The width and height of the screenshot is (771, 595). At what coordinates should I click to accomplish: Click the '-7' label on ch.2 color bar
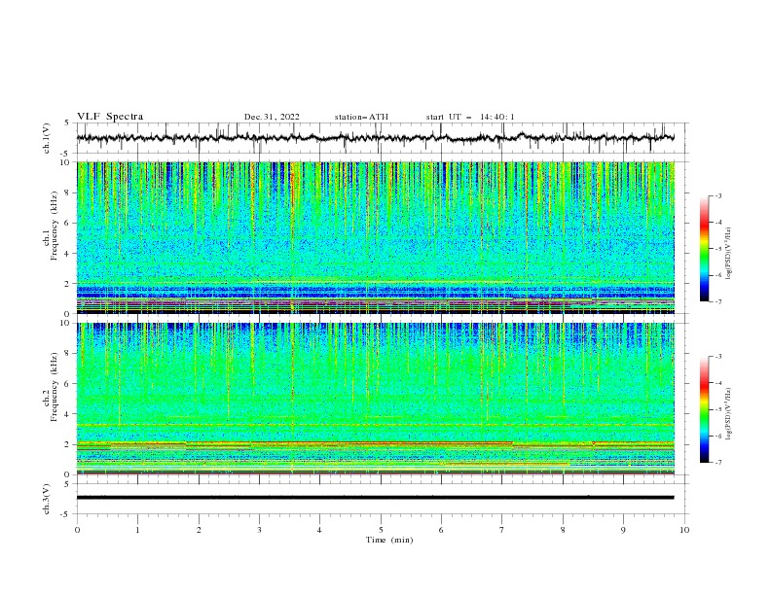(x=717, y=463)
